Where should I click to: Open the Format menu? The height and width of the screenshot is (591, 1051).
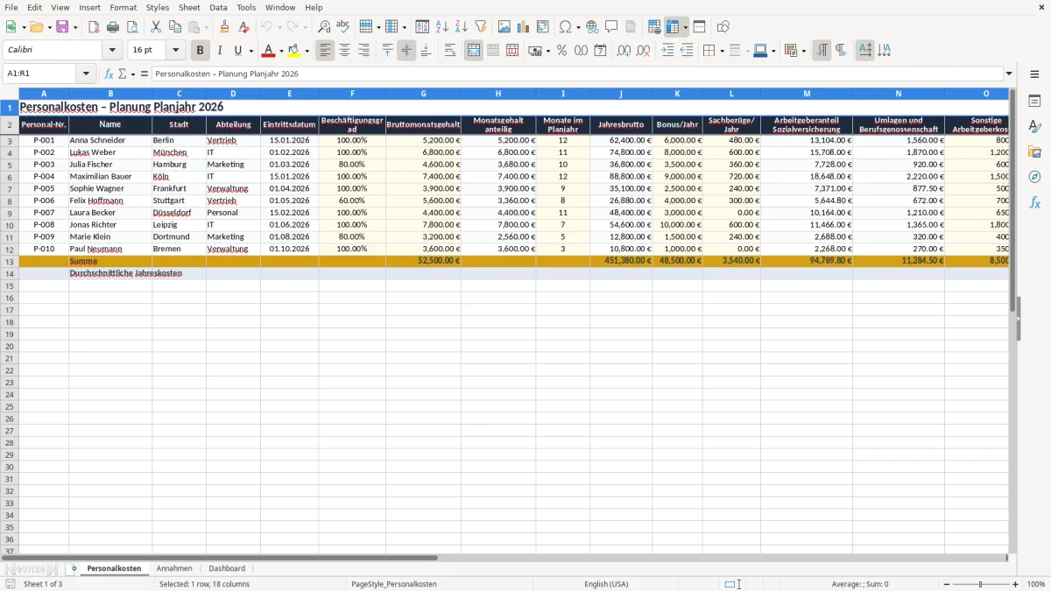point(123,7)
